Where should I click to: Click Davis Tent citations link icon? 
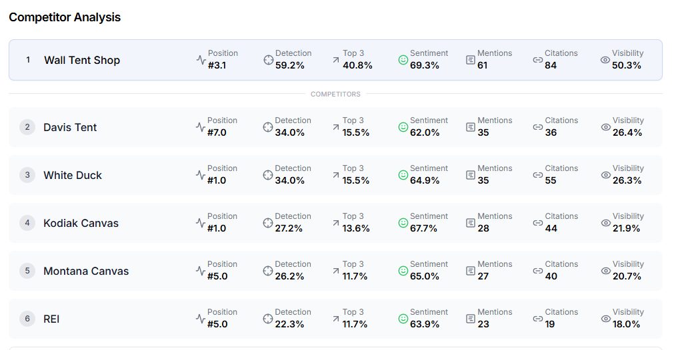pos(538,127)
